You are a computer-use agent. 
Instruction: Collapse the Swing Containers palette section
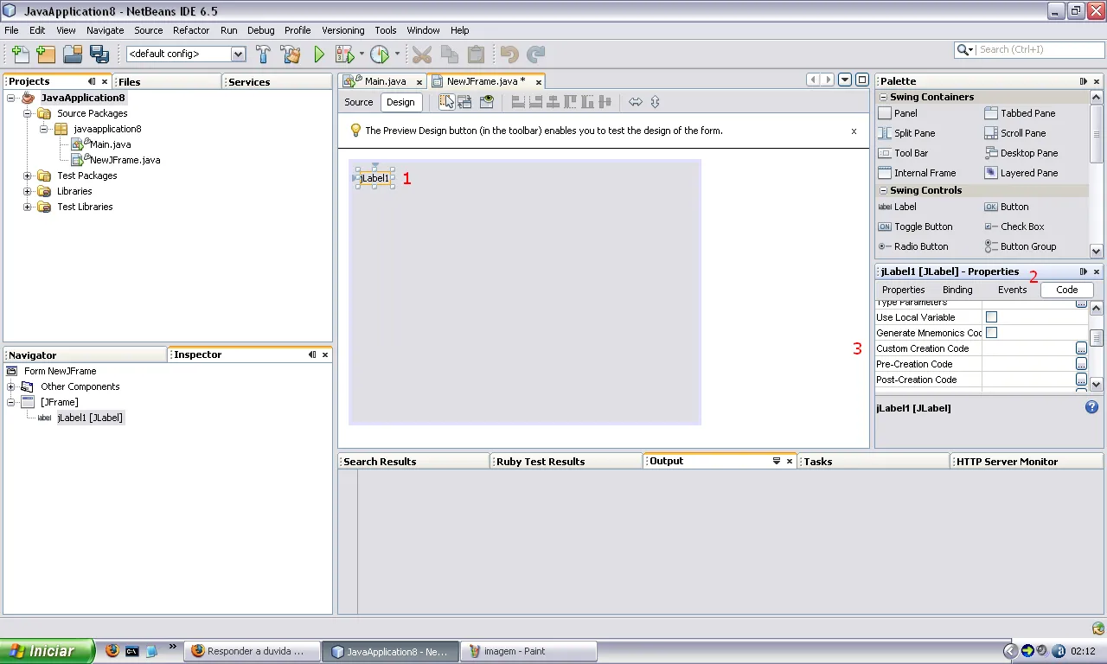(883, 97)
